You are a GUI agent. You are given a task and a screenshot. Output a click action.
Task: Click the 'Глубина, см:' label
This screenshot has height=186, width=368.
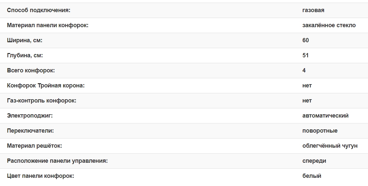point(25,55)
